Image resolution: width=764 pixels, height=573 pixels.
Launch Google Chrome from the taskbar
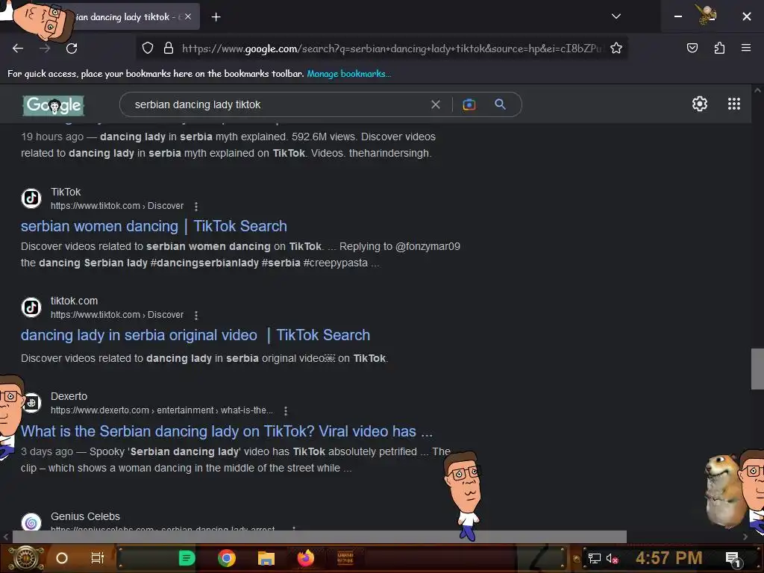pyautogui.click(x=227, y=558)
